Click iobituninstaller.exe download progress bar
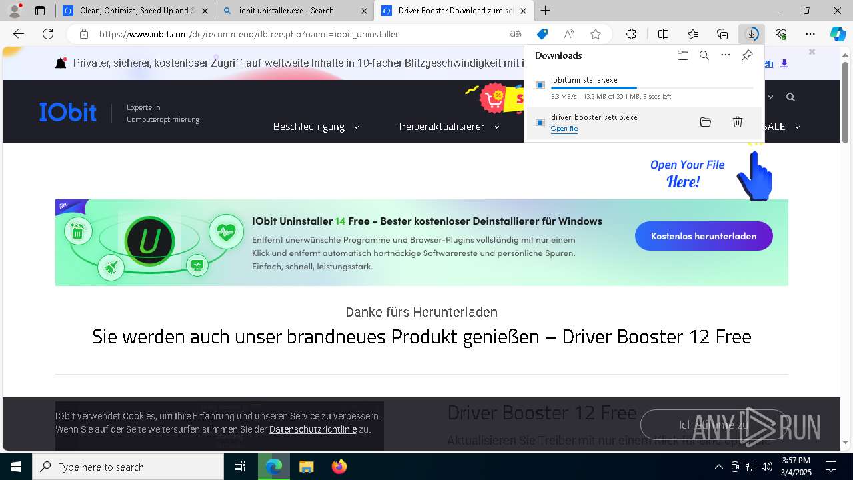853x480 pixels. 652,88
